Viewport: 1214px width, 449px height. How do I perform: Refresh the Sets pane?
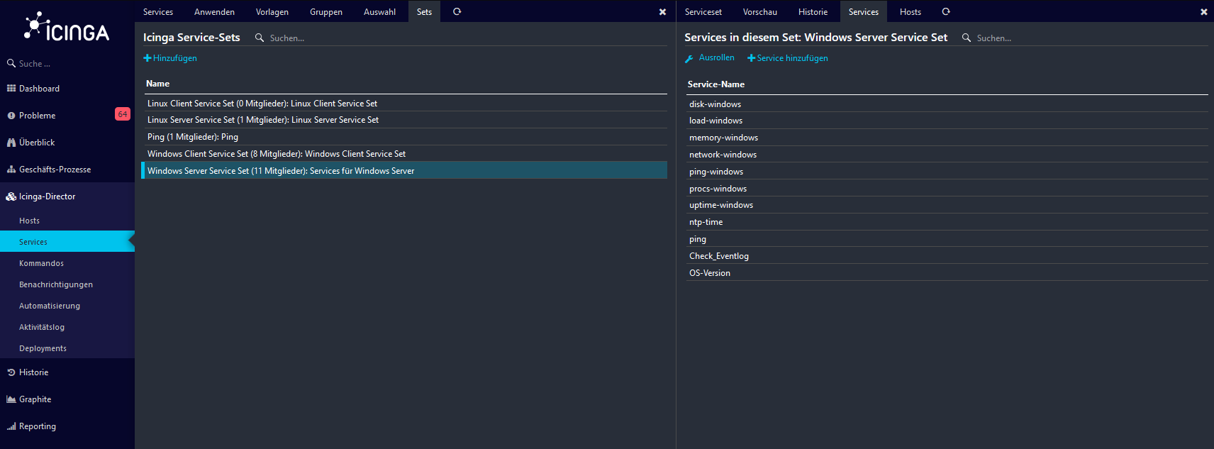457,11
